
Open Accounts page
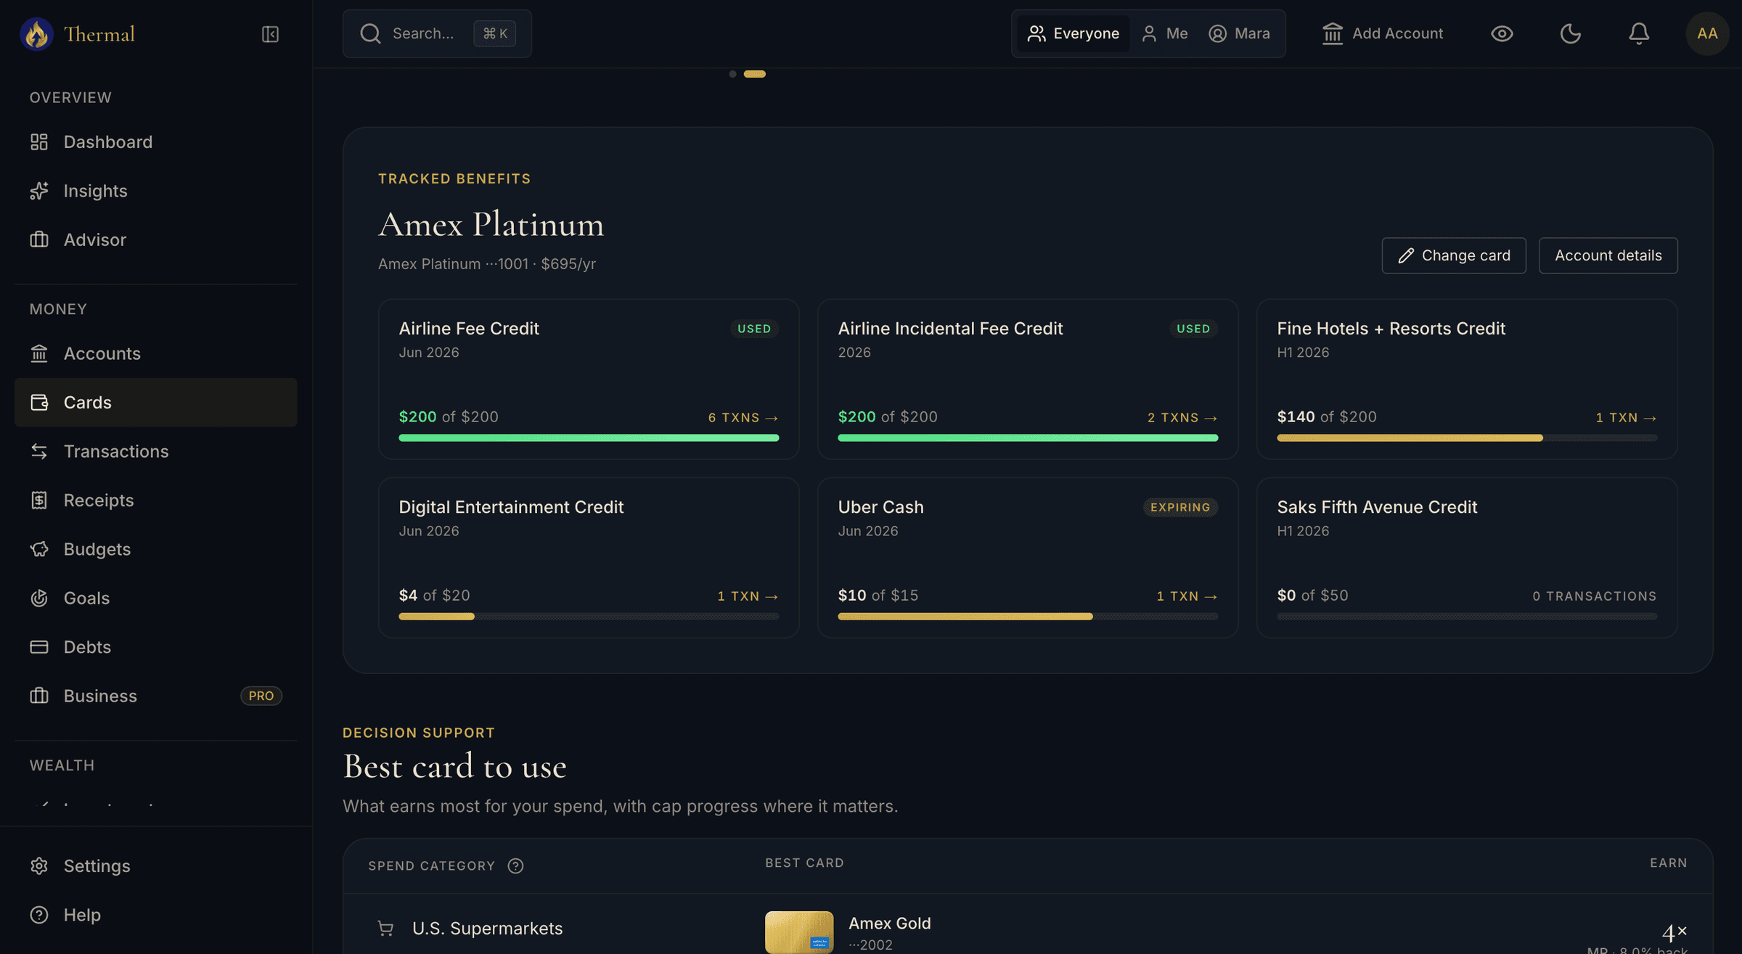[x=155, y=353]
